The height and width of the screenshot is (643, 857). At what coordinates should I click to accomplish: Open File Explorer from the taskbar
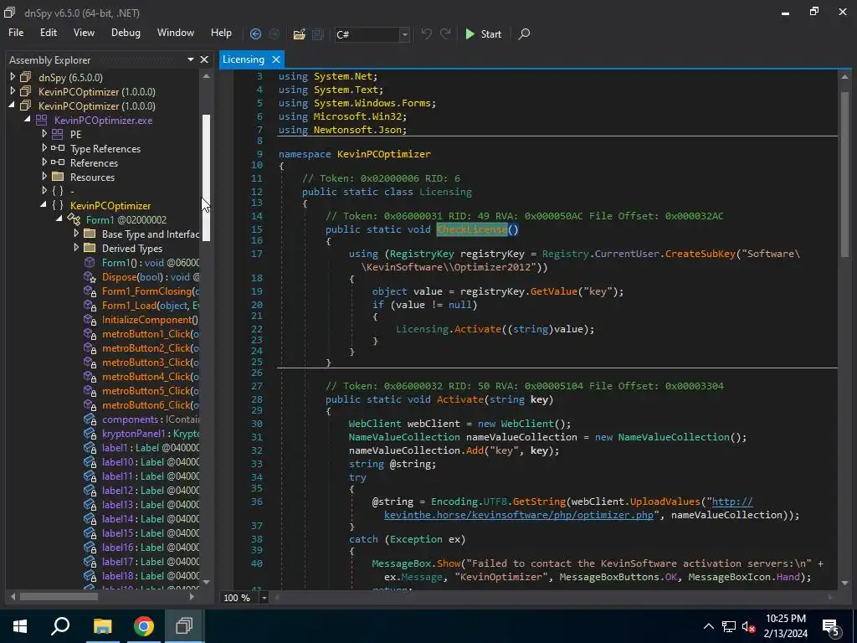coord(102,626)
